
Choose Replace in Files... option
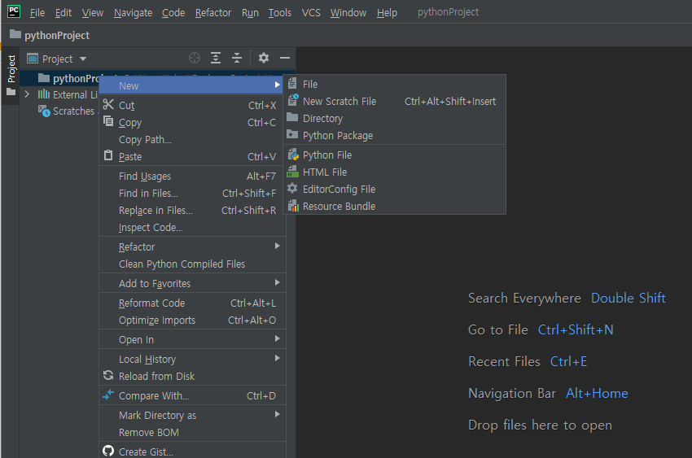(192, 211)
